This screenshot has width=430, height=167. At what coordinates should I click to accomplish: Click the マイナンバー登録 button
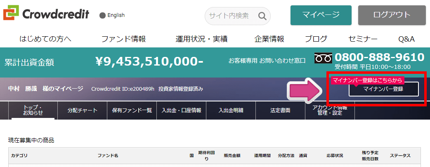pyautogui.click(x=384, y=89)
